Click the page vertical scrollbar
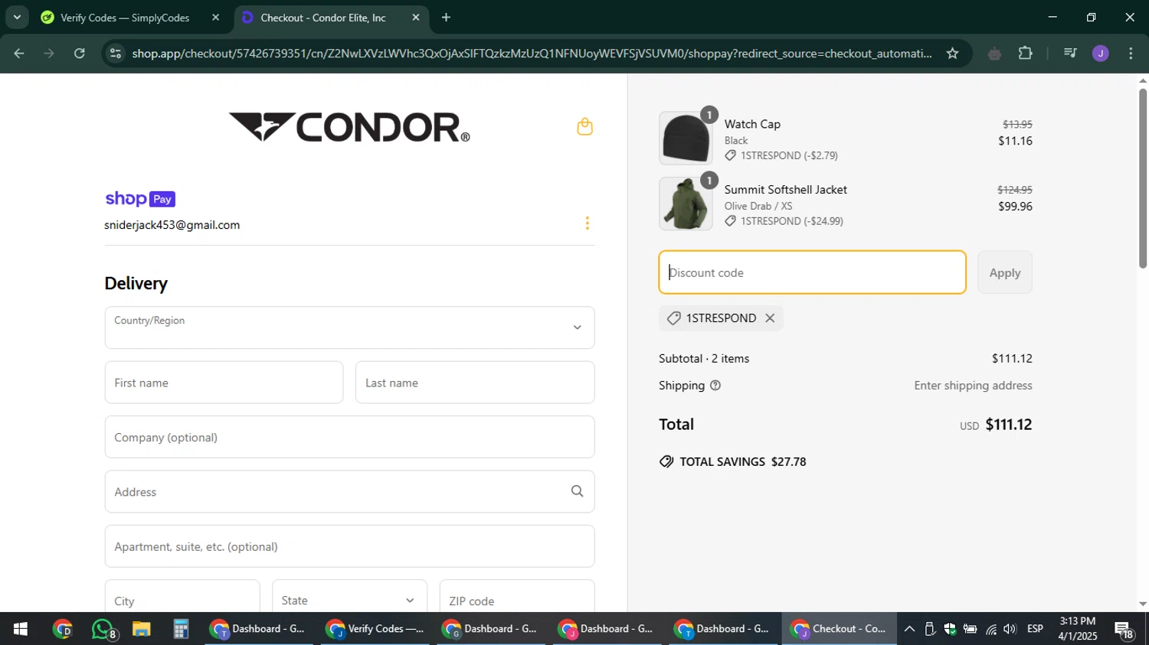The image size is (1149, 645). point(1143,178)
